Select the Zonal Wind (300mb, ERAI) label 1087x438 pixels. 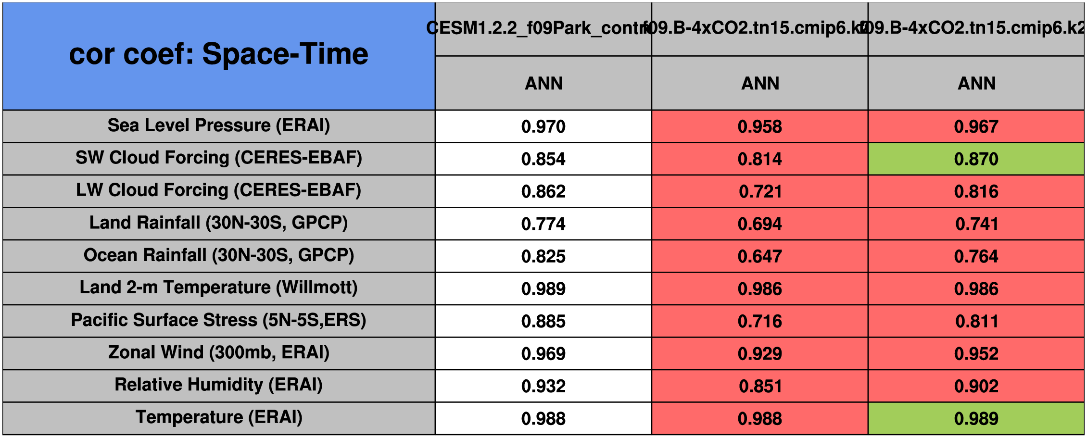pyautogui.click(x=219, y=352)
